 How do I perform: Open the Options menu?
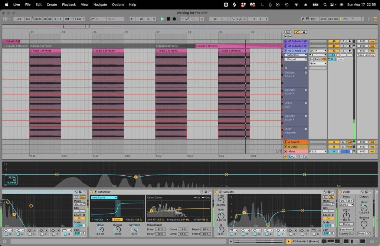(x=118, y=4)
